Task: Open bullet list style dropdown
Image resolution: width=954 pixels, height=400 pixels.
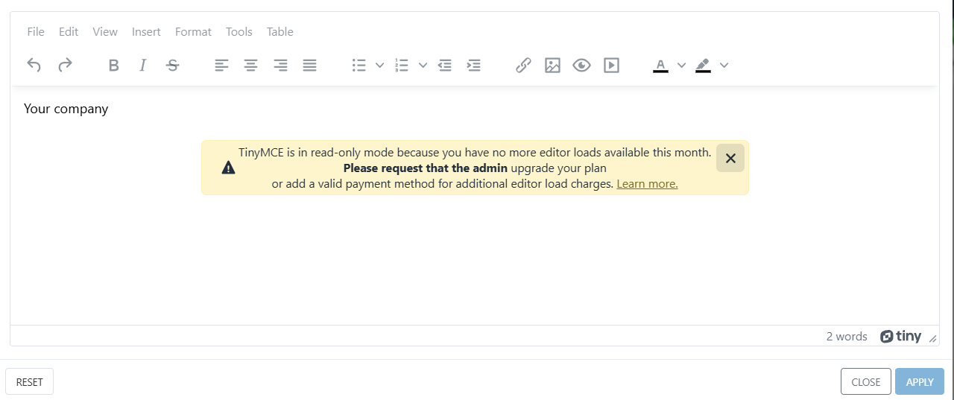Action: pos(379,65)
